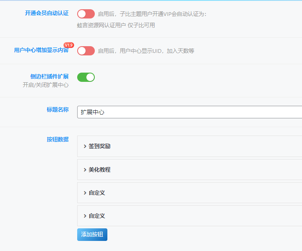Click the 标题名称 field label
Image resolution: width=302 pixels, height=251 pixels.
57,110
